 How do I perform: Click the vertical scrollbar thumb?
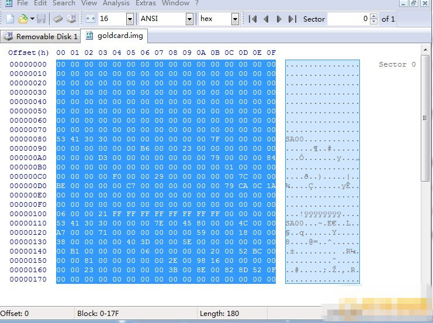[x=425, y=118]
